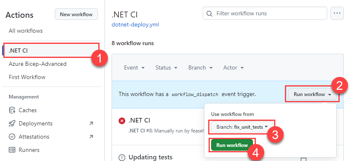Click the 'Use workflow from' label
The image size is (350, 161).
point(232,114)
